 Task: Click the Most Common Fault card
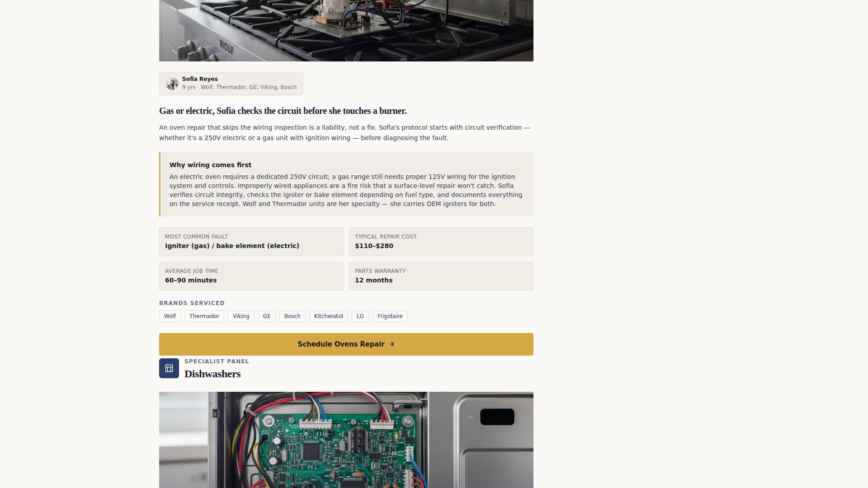click(x=251, y=242)
